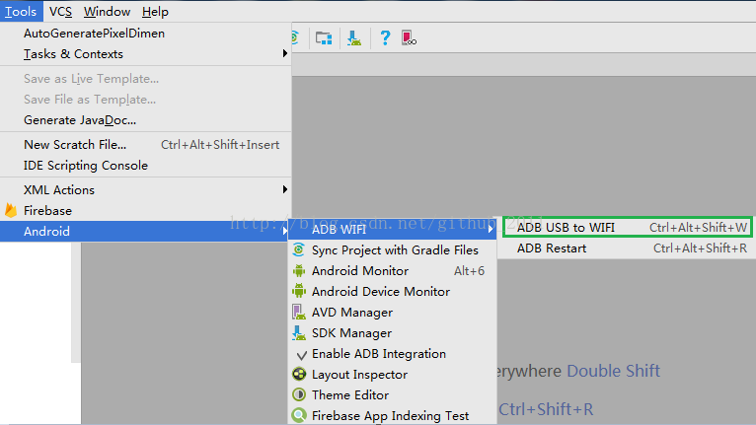756x425 pixels.
Task: Expand Tasks & Contexts submenu arrow
Action: [x=285, y=53]
